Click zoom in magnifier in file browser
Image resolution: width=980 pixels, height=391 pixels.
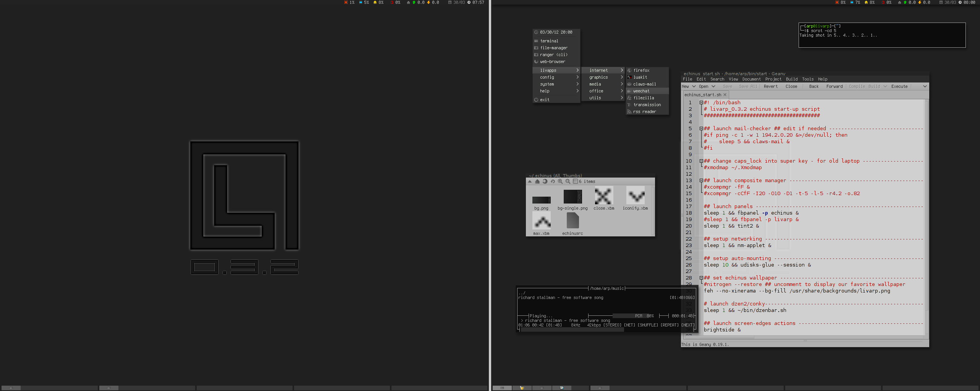click(x=560, y=181)
